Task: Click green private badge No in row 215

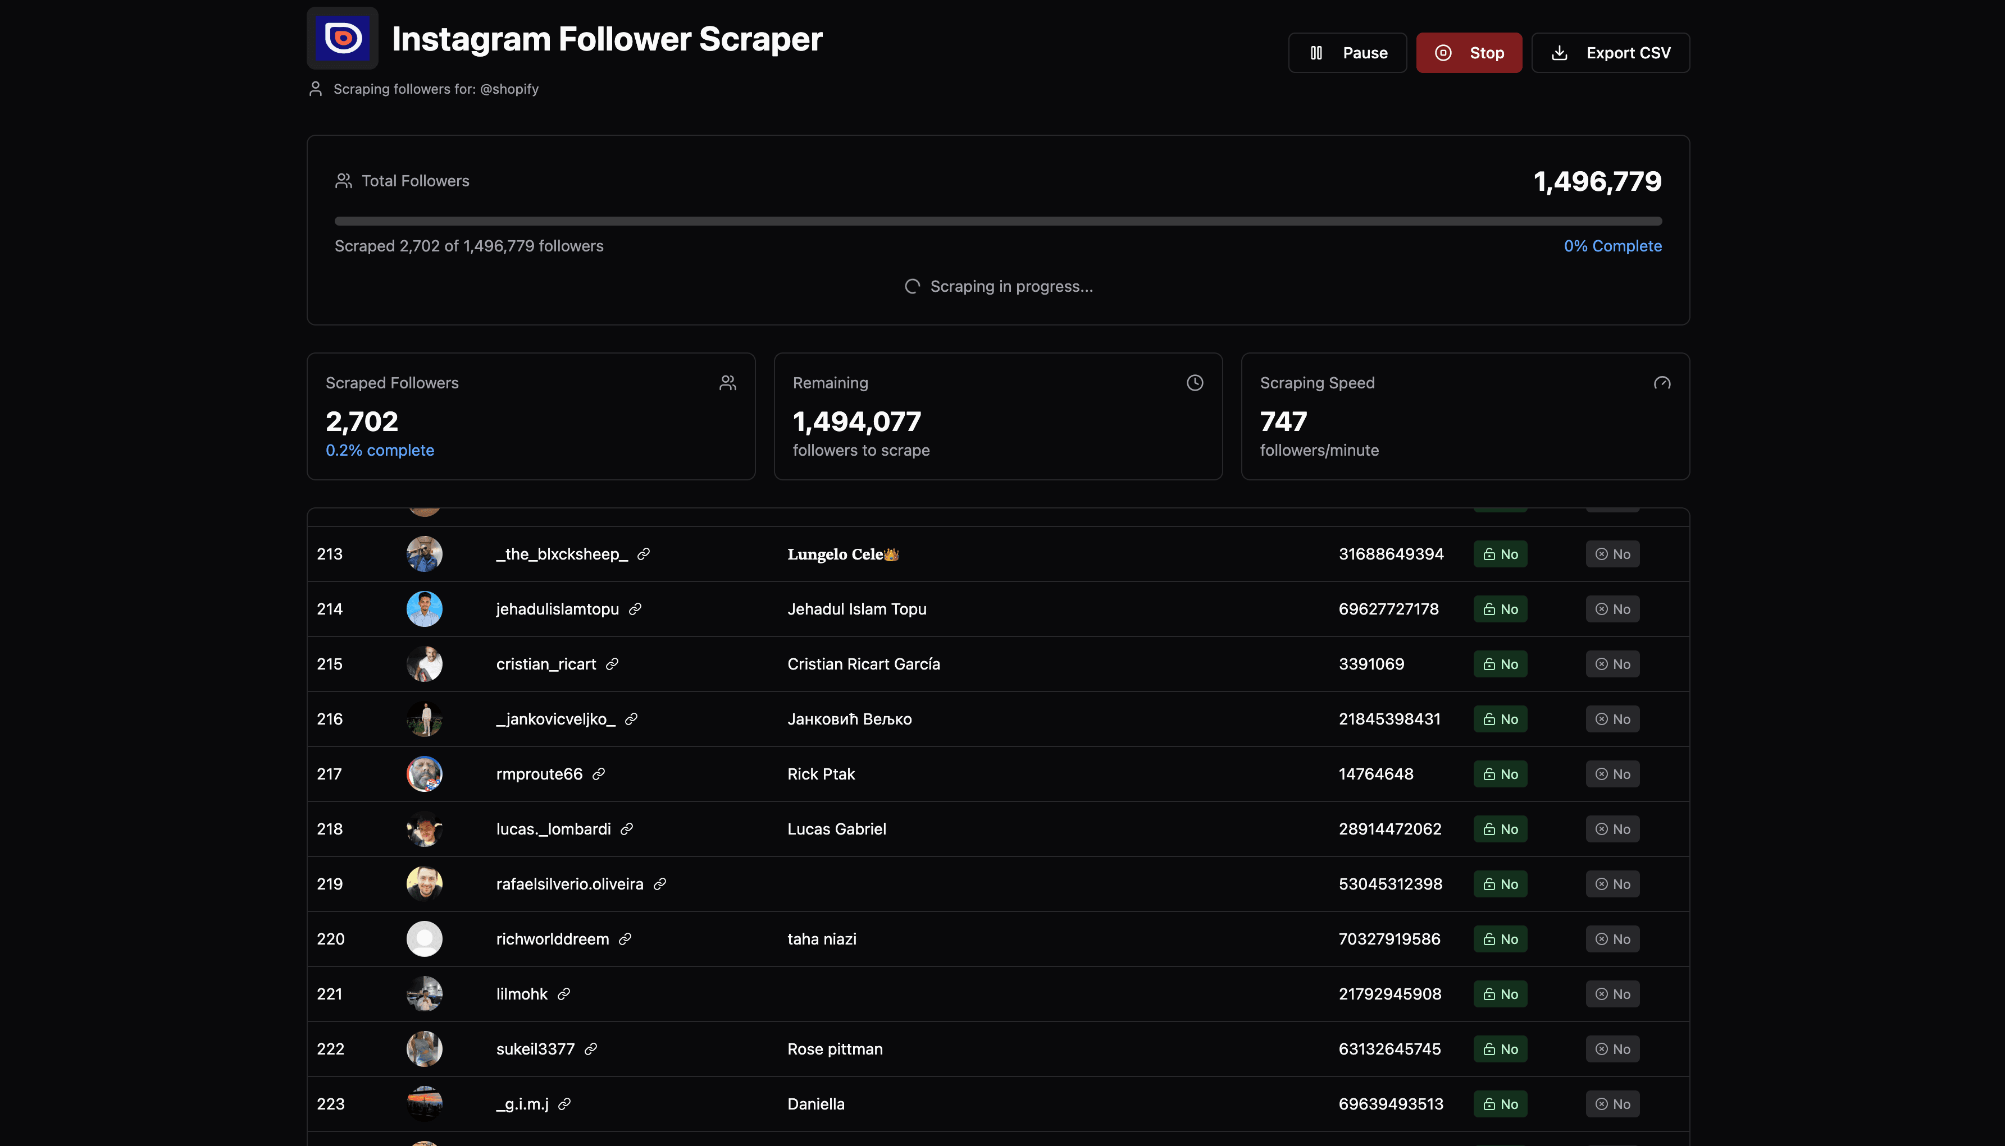Action: pos(1500,664)
